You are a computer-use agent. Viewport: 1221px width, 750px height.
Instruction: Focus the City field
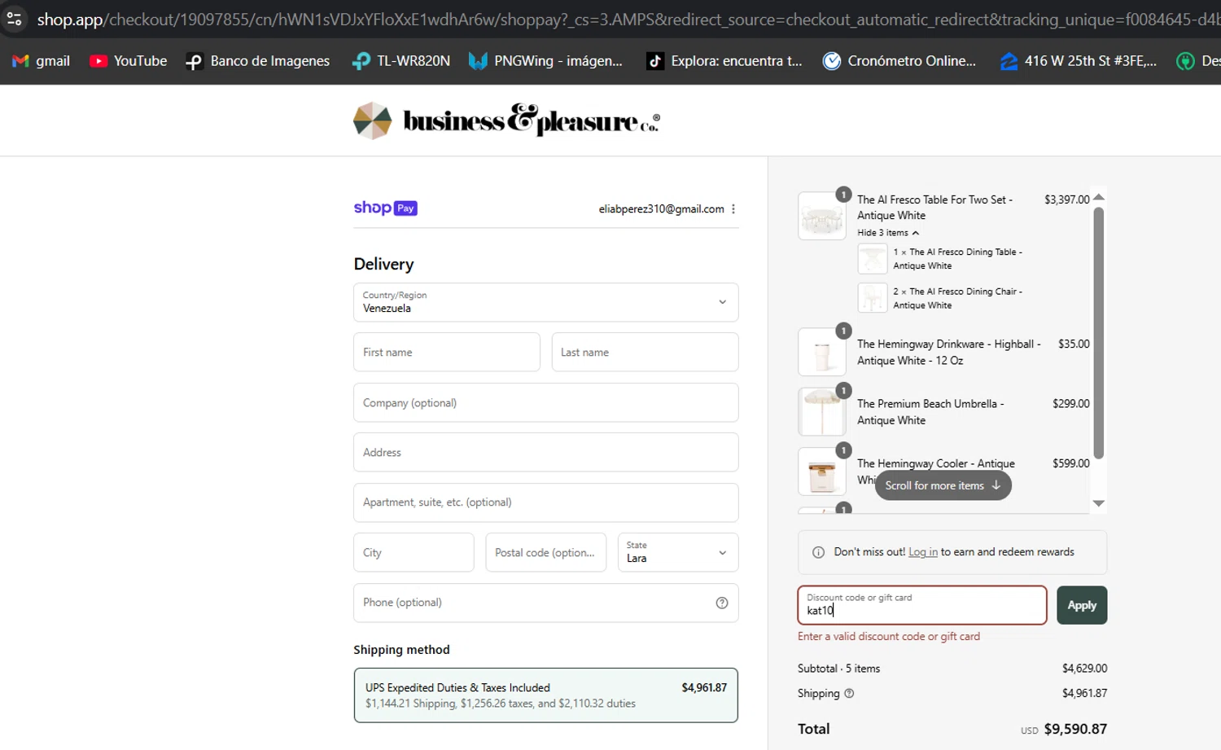pos(414,552)
